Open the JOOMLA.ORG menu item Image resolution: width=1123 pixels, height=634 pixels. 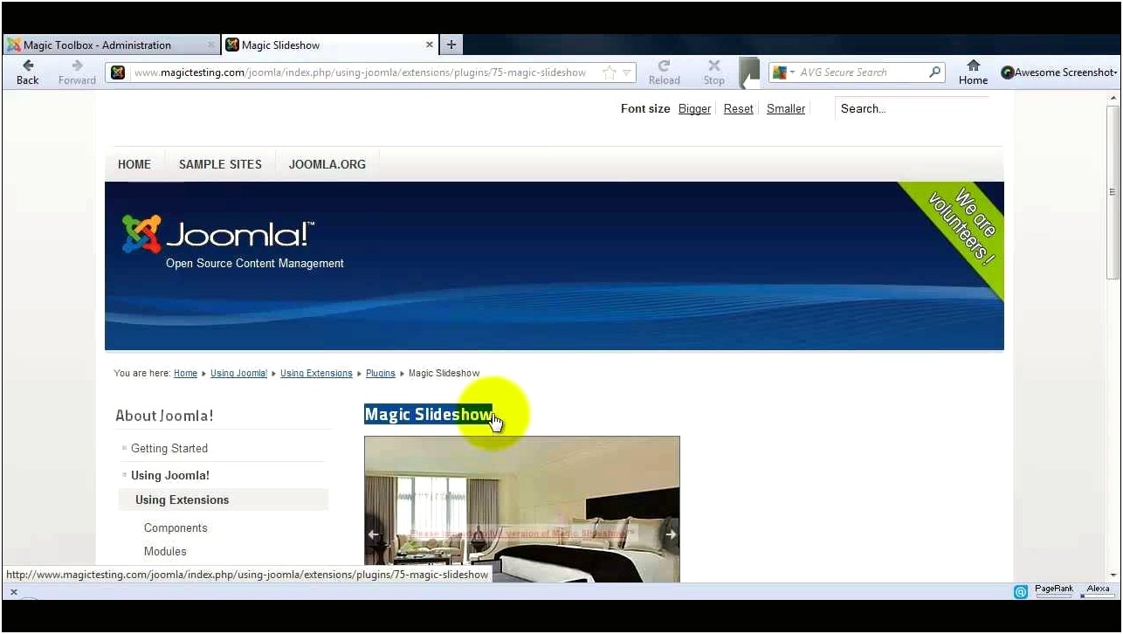tap(327, 164)
